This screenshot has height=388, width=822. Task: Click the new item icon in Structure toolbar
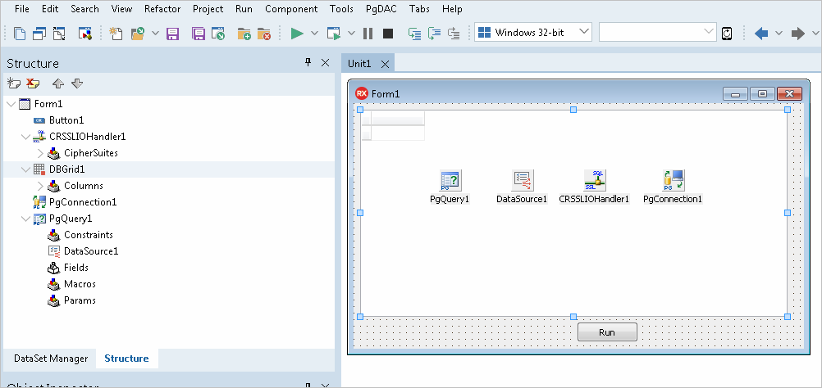pos(14,83)
